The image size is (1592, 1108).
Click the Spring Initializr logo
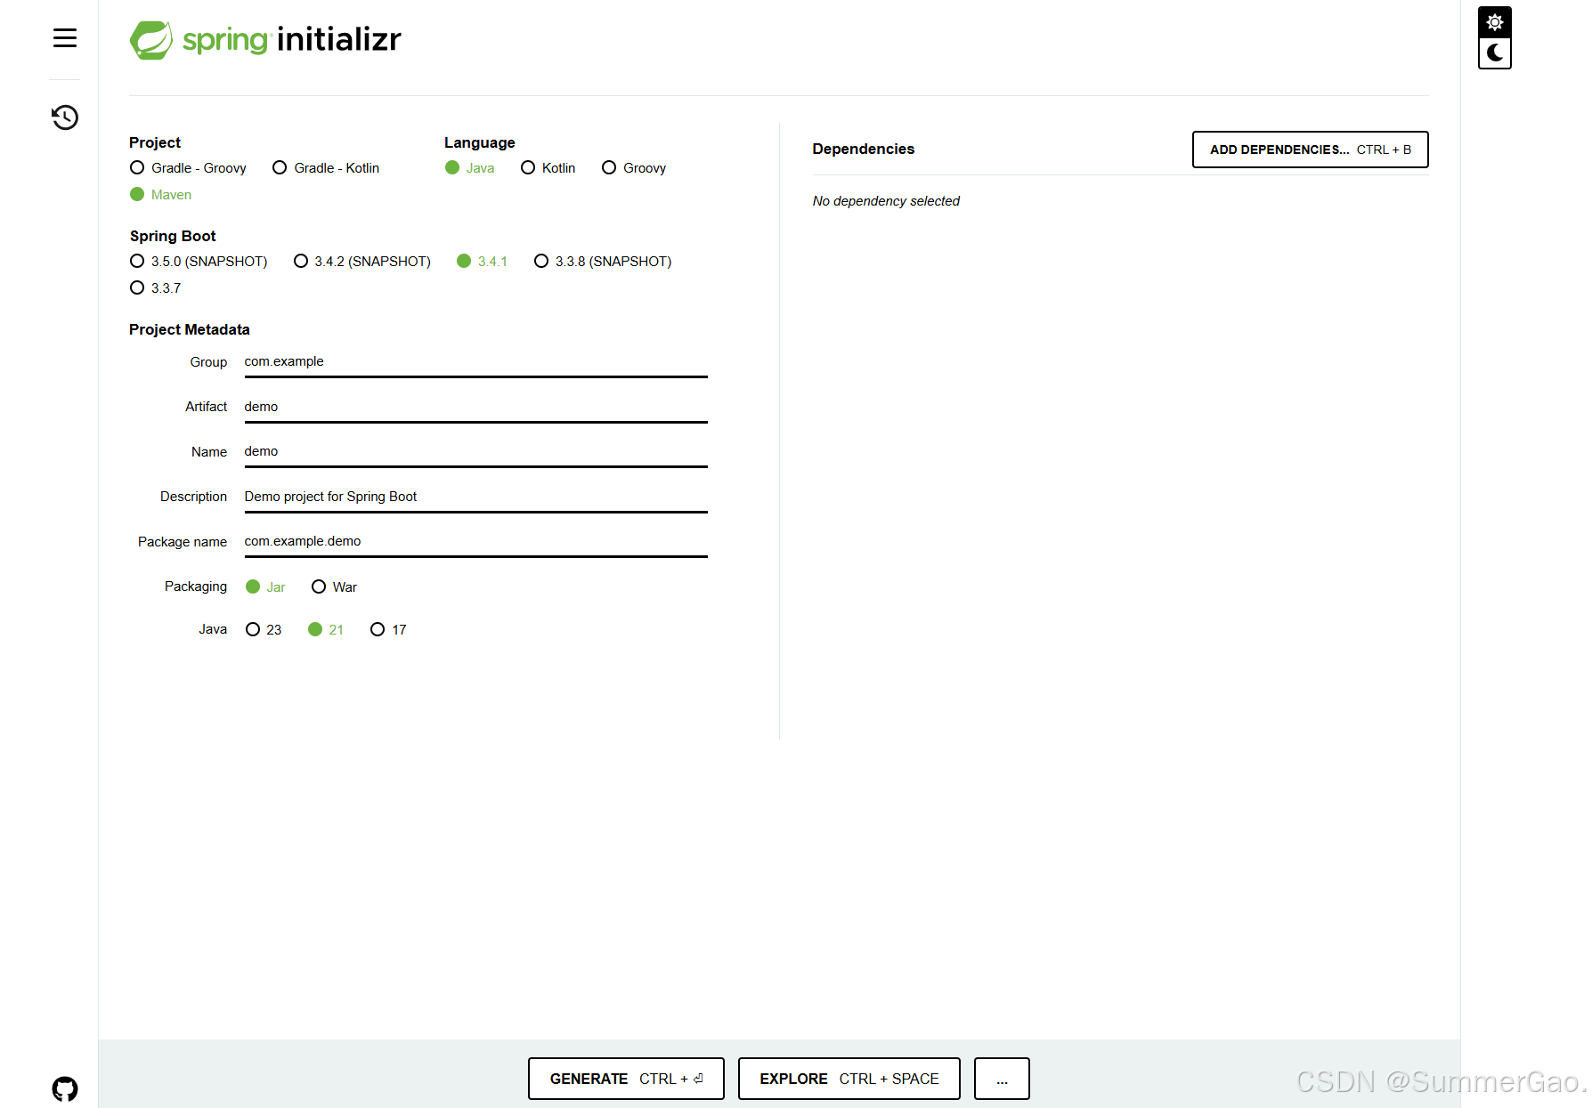click(x=264, y=39)
